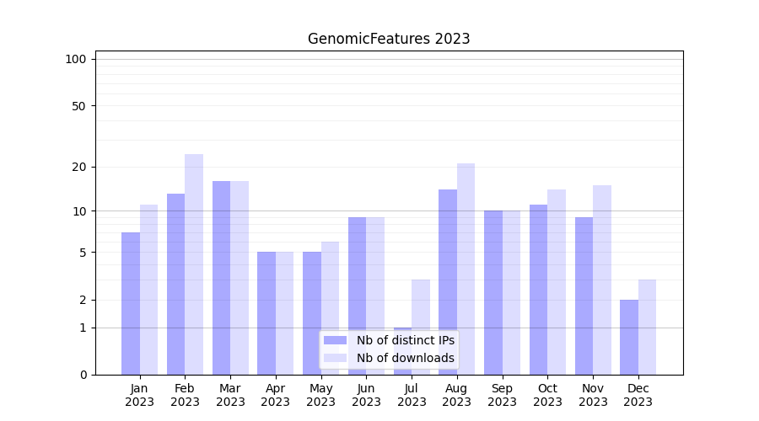
Task: Click the Oct 2023 distinct IPs bar
Action: [x=538, y=290]
